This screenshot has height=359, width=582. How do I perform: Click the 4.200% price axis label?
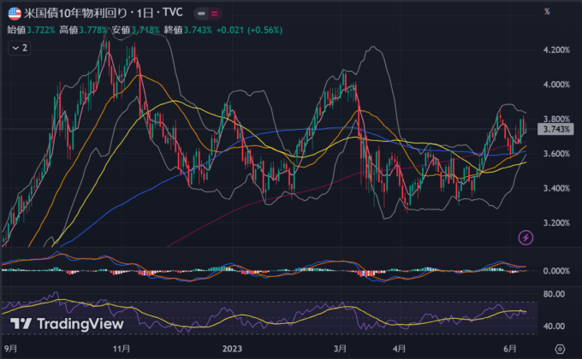[556, 50]
